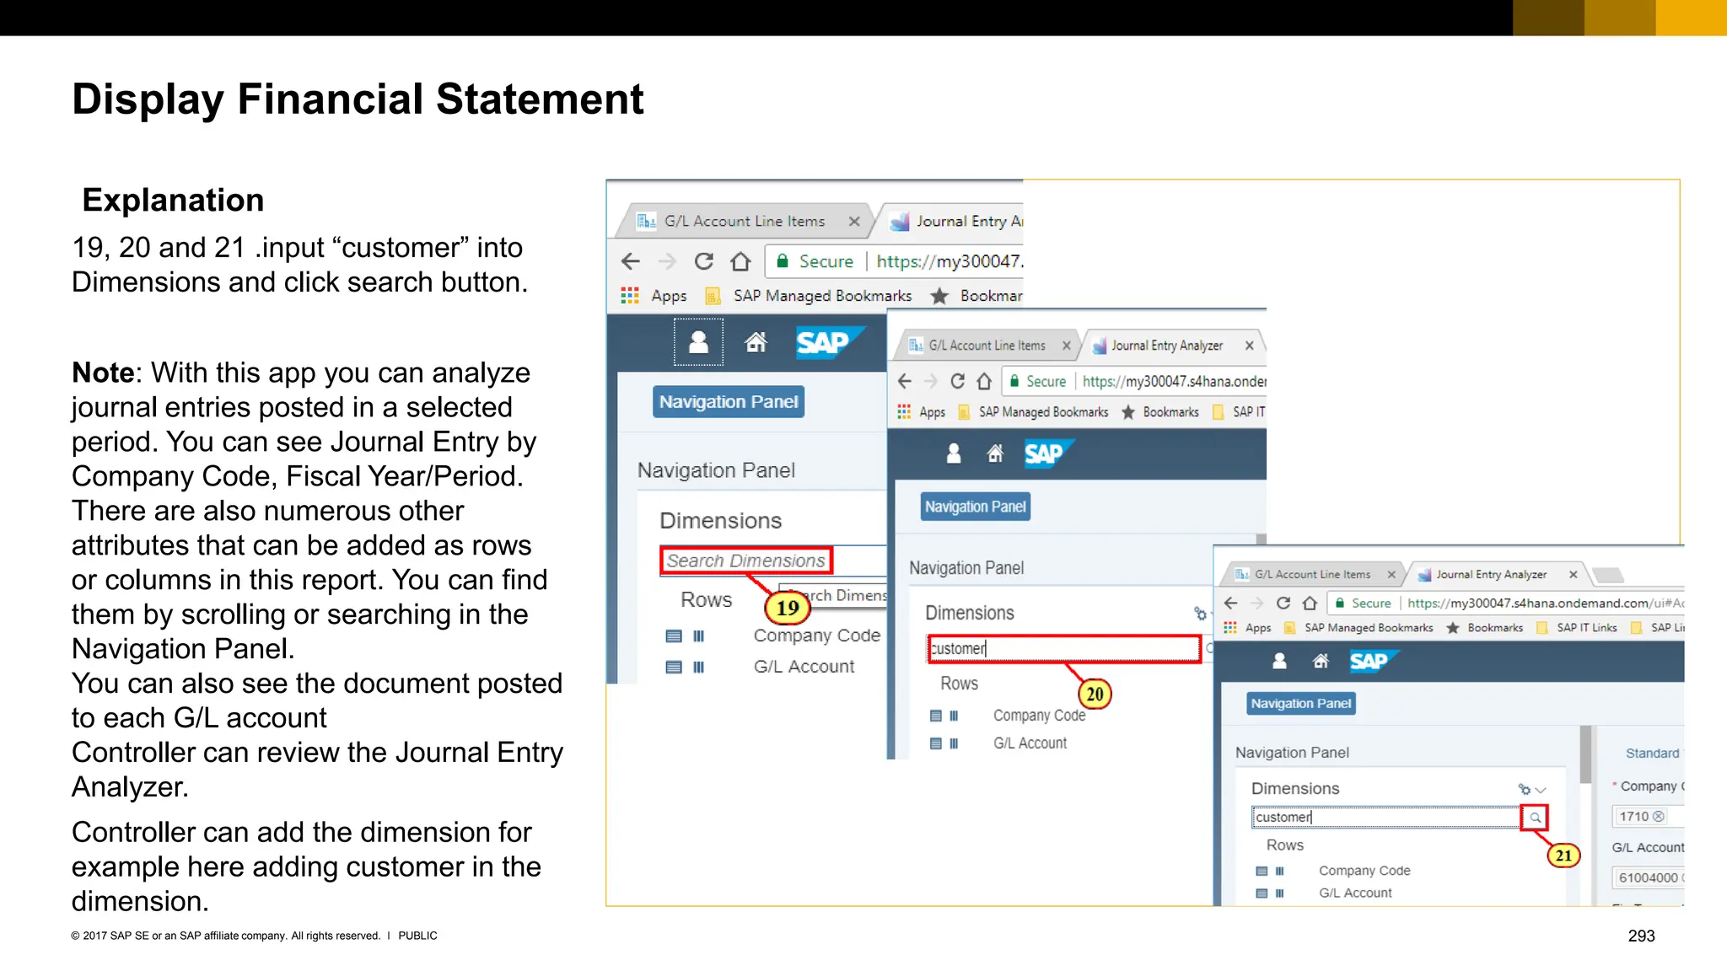
Task: Click the SAP home icon in right window
Action: point(1321,661)
